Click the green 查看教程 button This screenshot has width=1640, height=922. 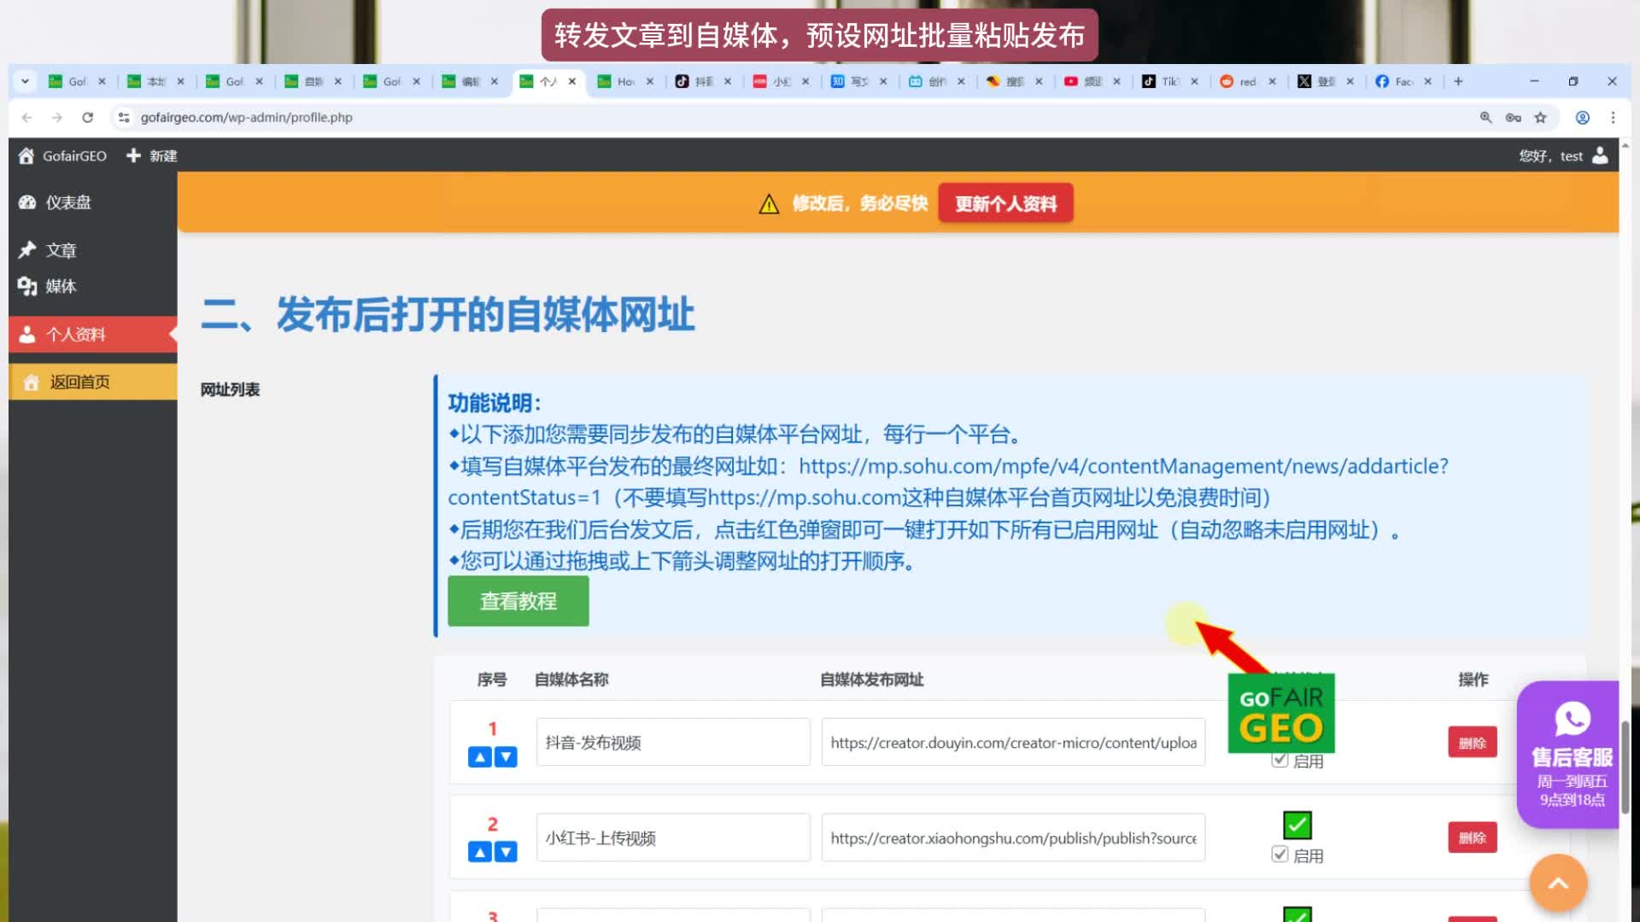click(518, 601)
